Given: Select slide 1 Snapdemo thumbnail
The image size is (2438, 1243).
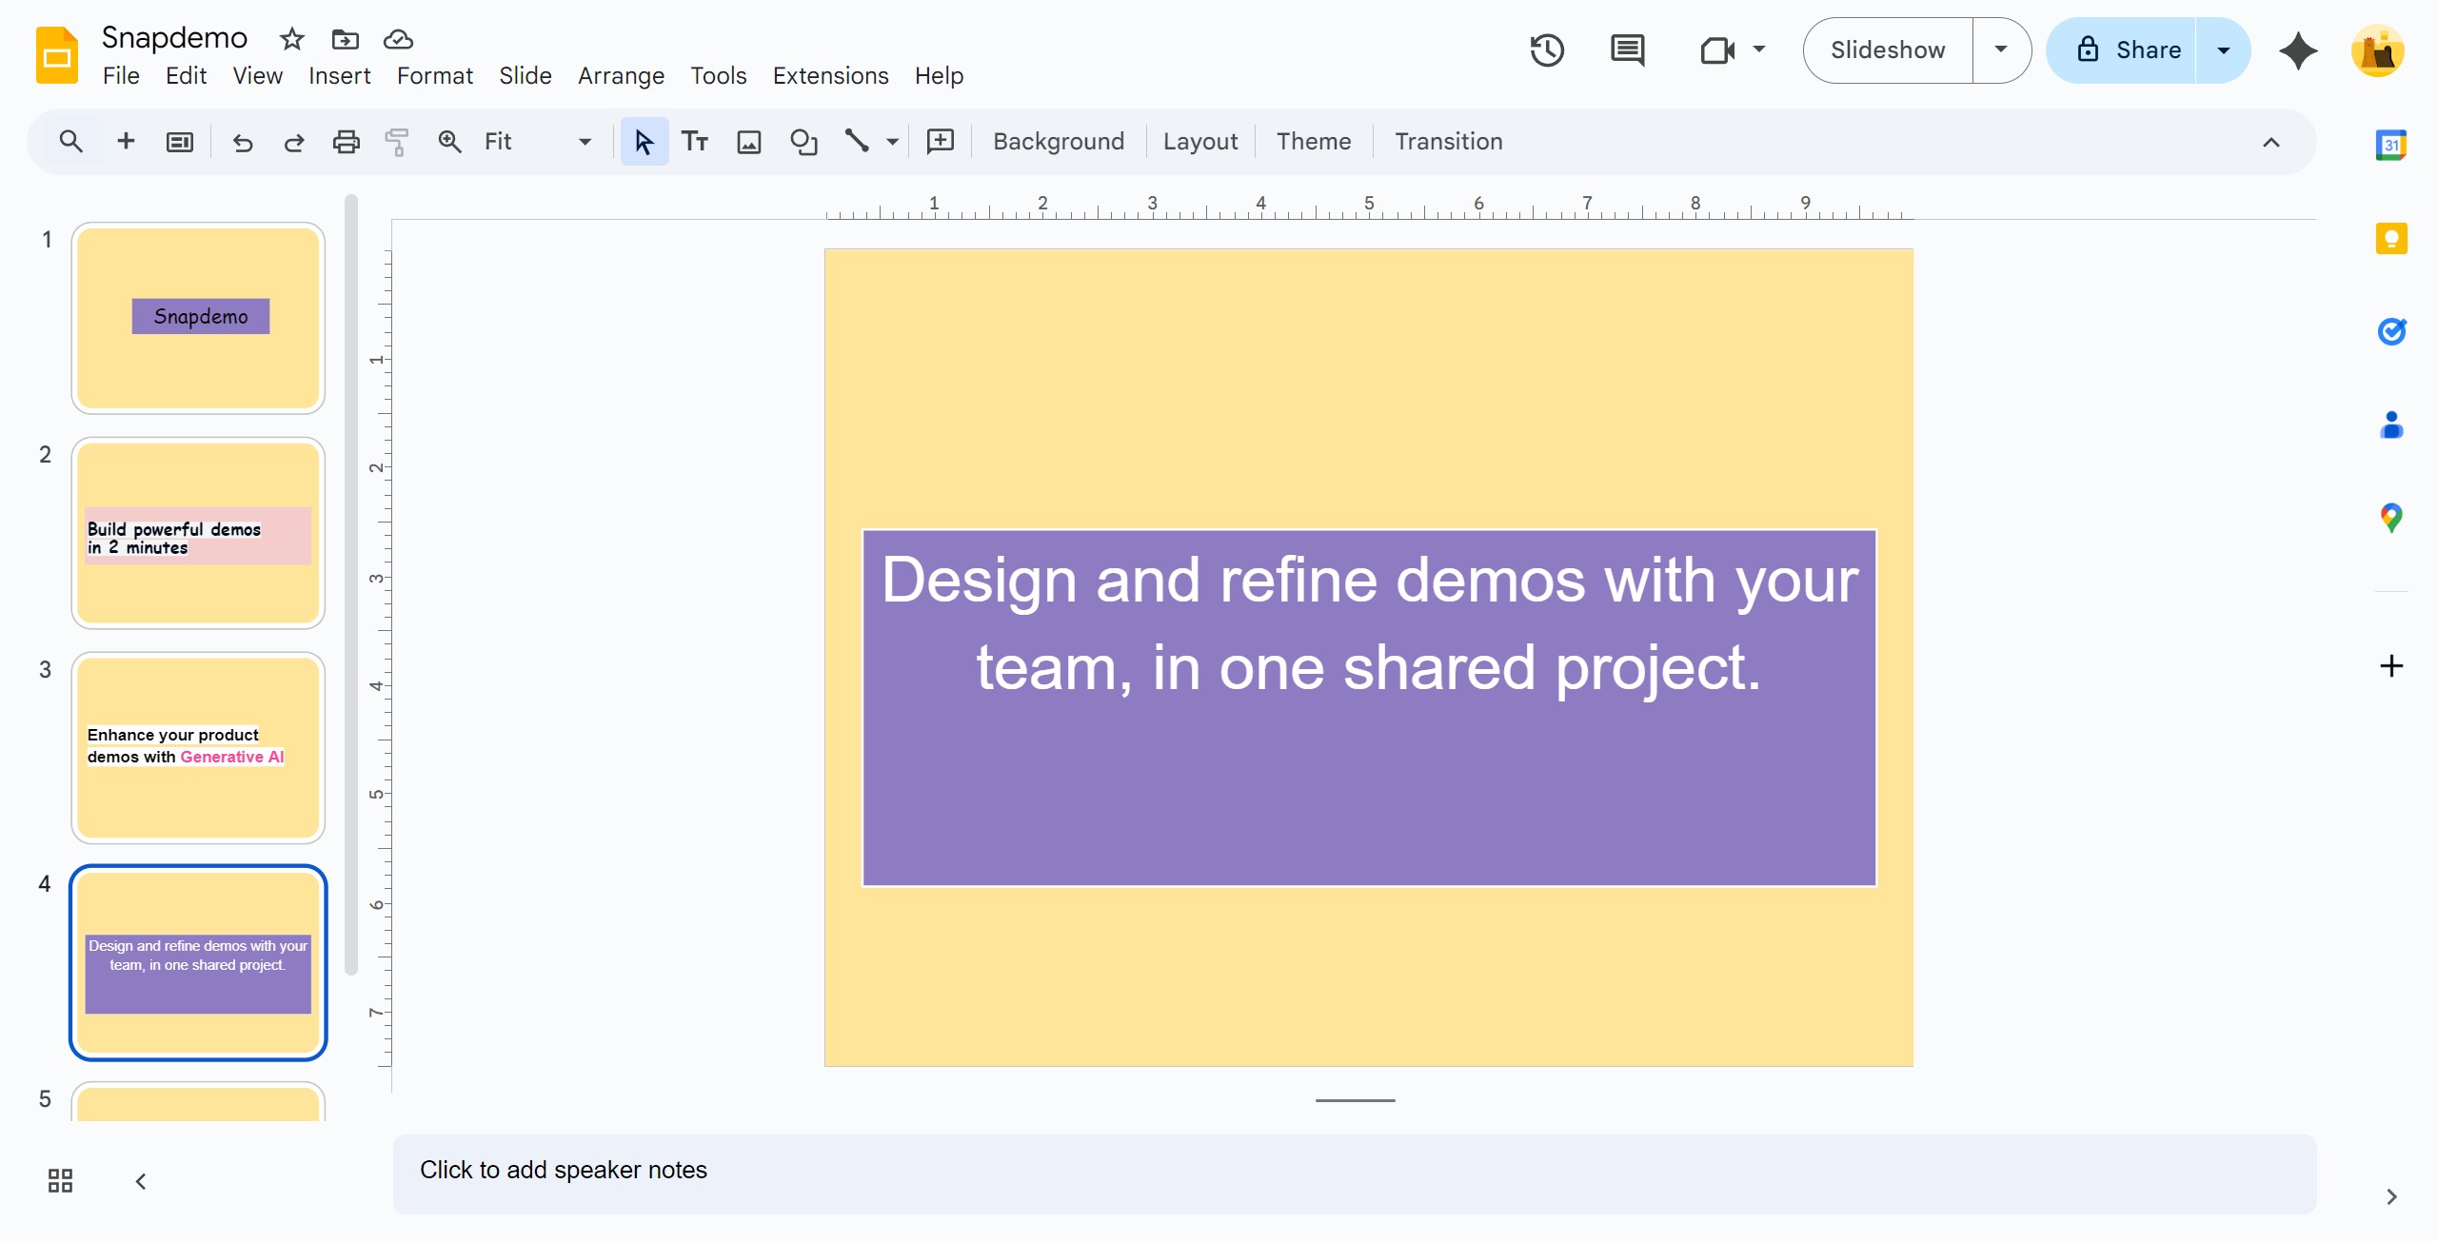Looking at the screenshot, I should pyautogui.click(x=198, y=318).
